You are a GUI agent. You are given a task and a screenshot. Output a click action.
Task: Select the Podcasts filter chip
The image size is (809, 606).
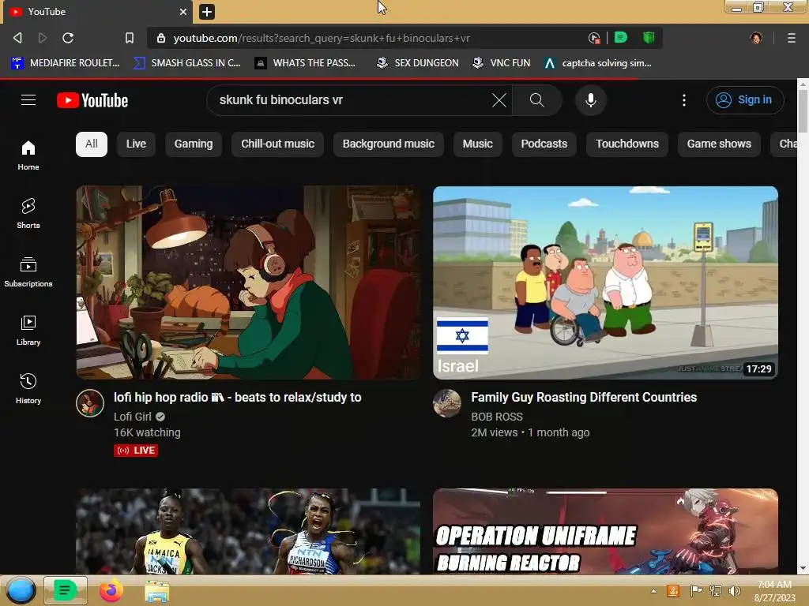click(544, 144)
